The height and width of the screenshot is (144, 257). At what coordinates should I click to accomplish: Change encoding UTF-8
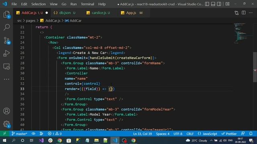[178, 134]
